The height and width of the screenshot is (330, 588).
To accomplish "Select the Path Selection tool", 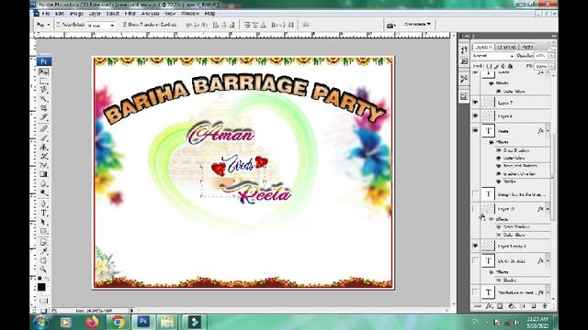I will 44,222.
